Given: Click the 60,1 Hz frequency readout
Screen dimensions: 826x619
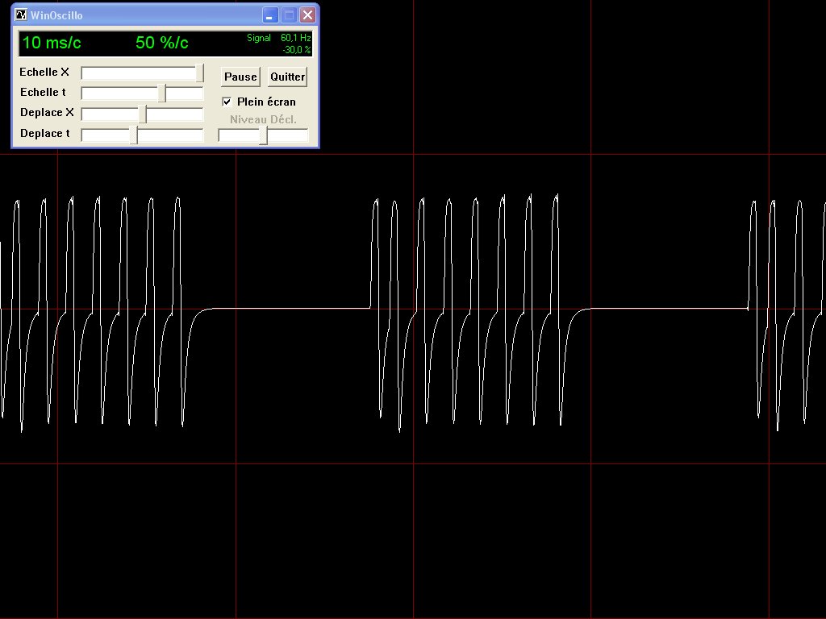Looking at the screenshot, I should [x=295, y=38].
